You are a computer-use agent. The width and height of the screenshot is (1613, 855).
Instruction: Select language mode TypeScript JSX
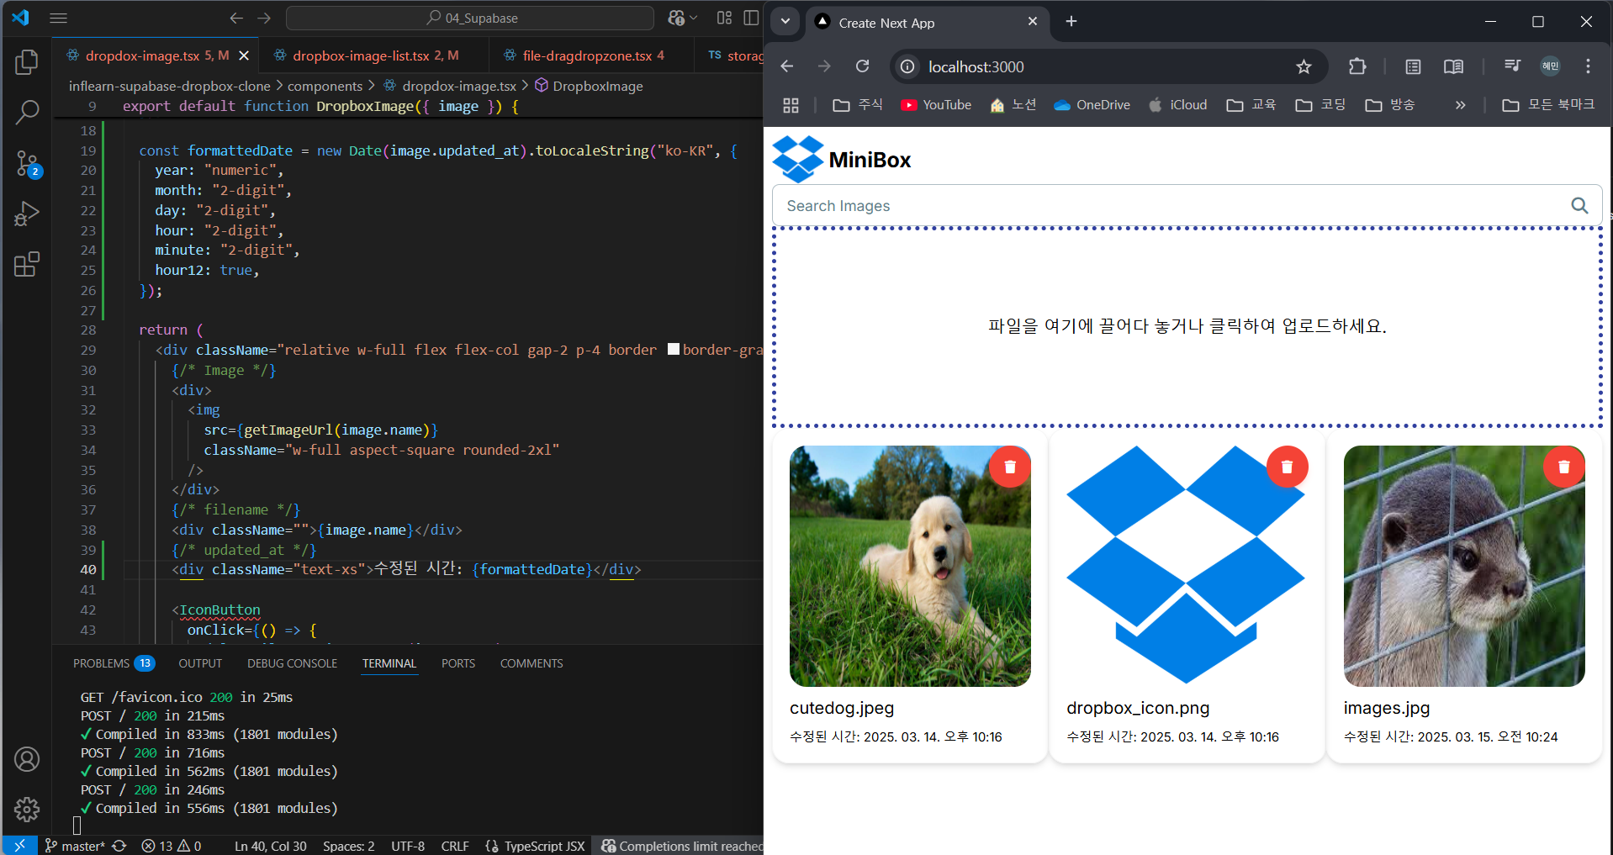(x=536, y=846)
